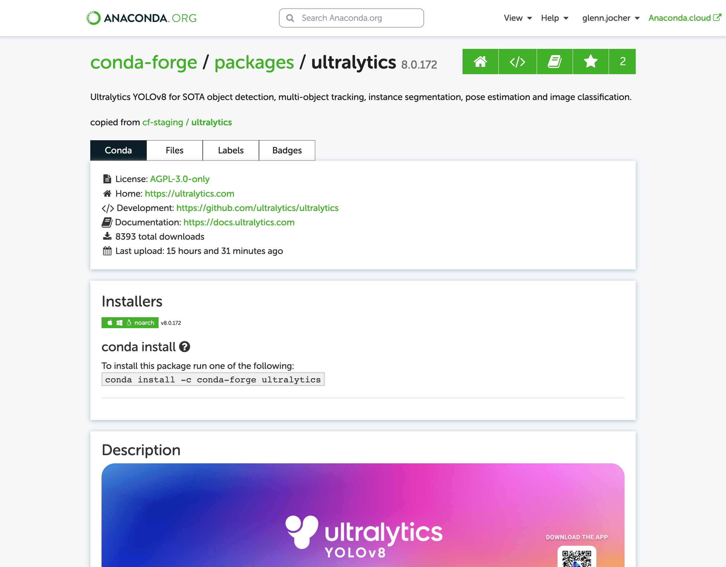Viewport: 726px width, 567px height.
Task: Switch to the Files tab
Action: (174, 150)
